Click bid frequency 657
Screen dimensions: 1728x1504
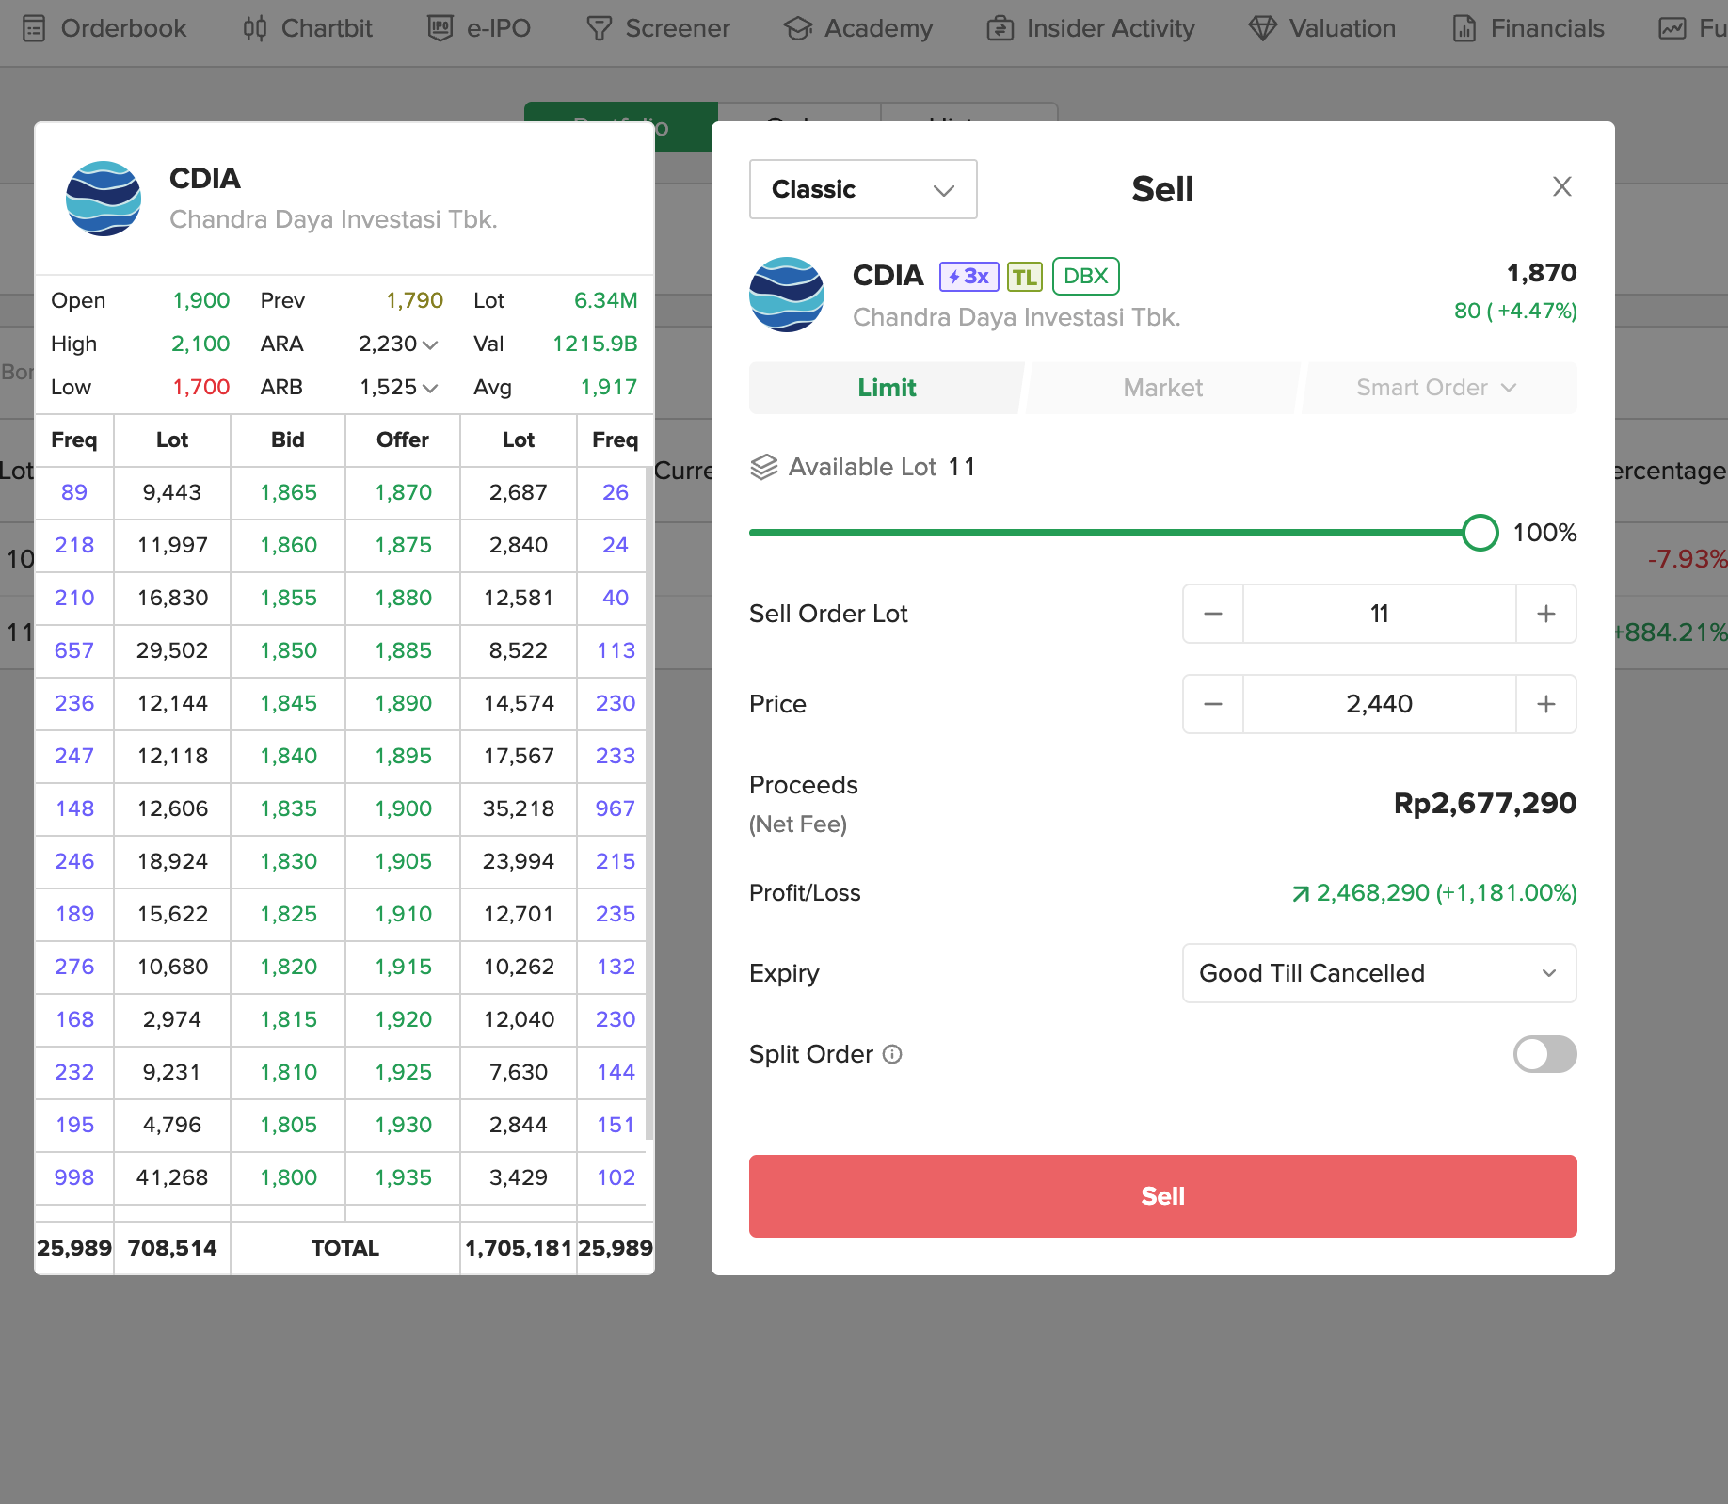tap(74, 650)
